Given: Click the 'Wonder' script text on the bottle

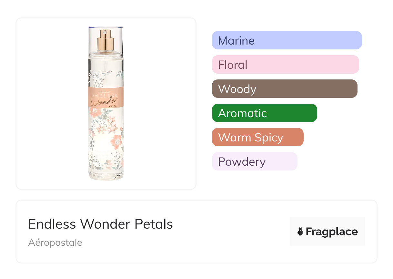Looking at the screenshot, I should pyautogui.click(x=104, y=102).
